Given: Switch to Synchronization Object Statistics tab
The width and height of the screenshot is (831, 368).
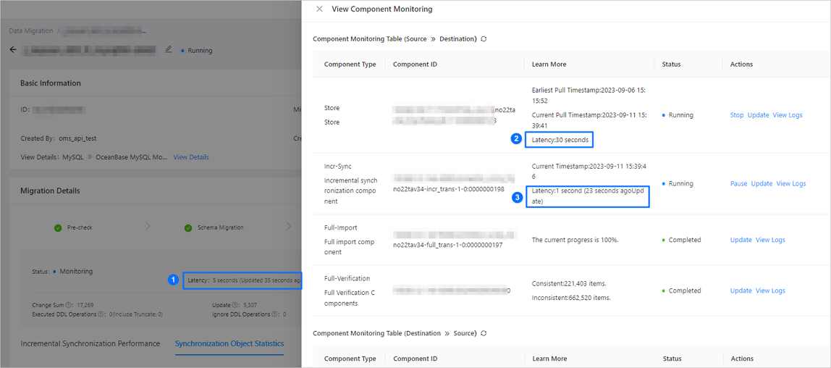Looking at the screenshot, I should coord(229,344).
